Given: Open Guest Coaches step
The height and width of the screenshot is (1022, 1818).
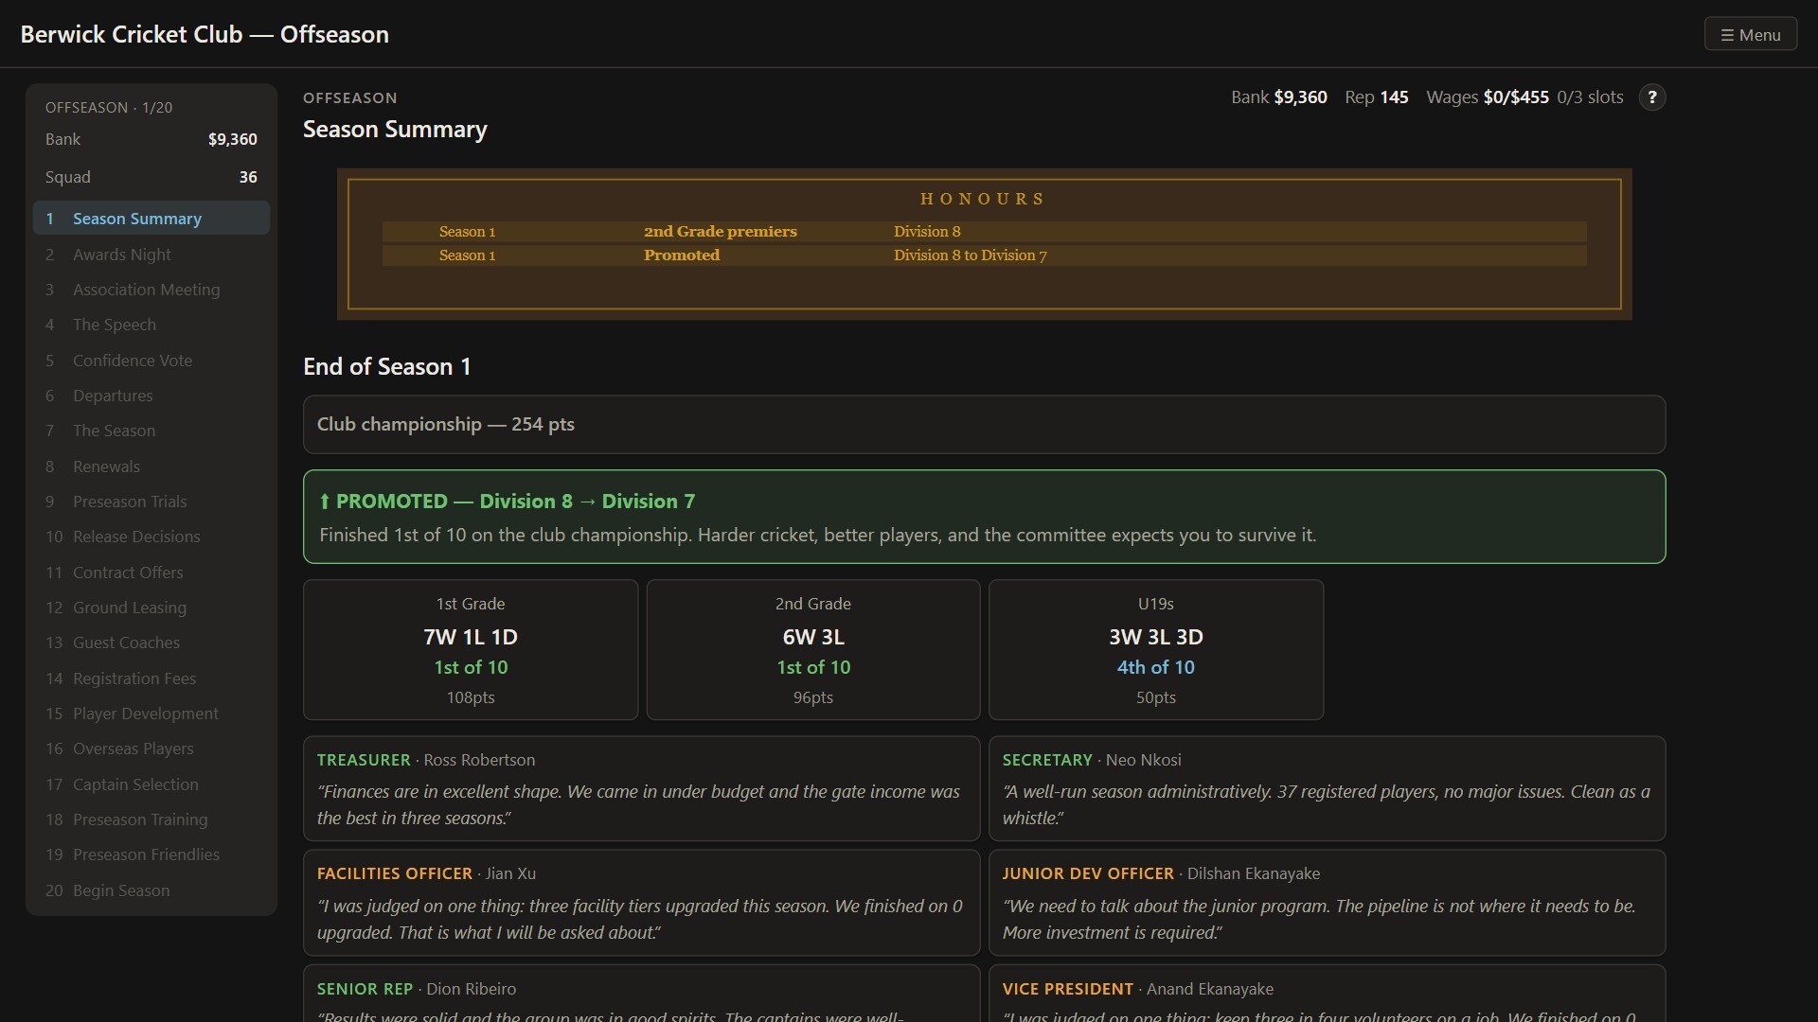Looking at the screenshot, I should pos(151,643).
